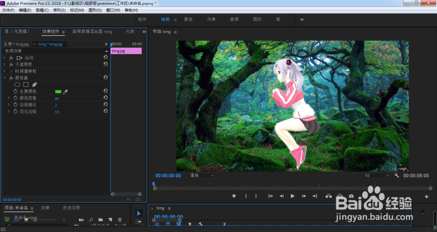This screenshot has width=437, height=232.
Task: Click the green 主要颜色 color swatch
Action: (58, 92)
